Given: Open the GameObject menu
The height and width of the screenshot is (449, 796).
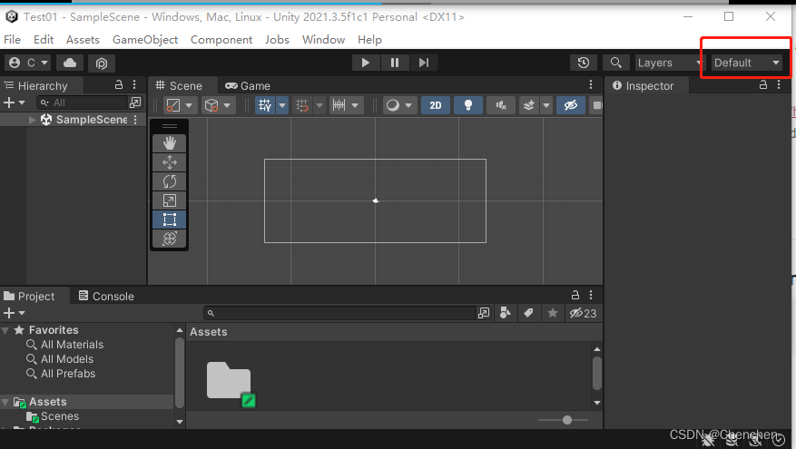Looking at the screenshot, I should [x=145, y=40].
